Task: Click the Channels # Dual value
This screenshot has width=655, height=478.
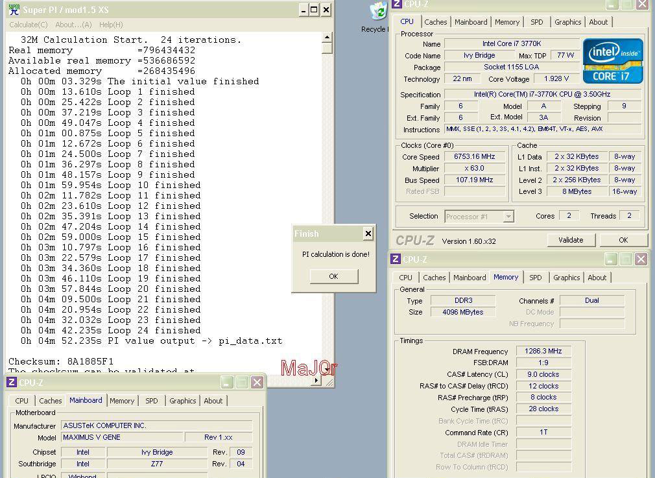Action: (x=592, y=300)
